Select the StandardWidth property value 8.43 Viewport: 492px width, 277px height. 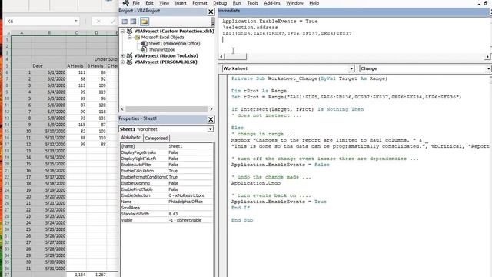coord(190,214)
